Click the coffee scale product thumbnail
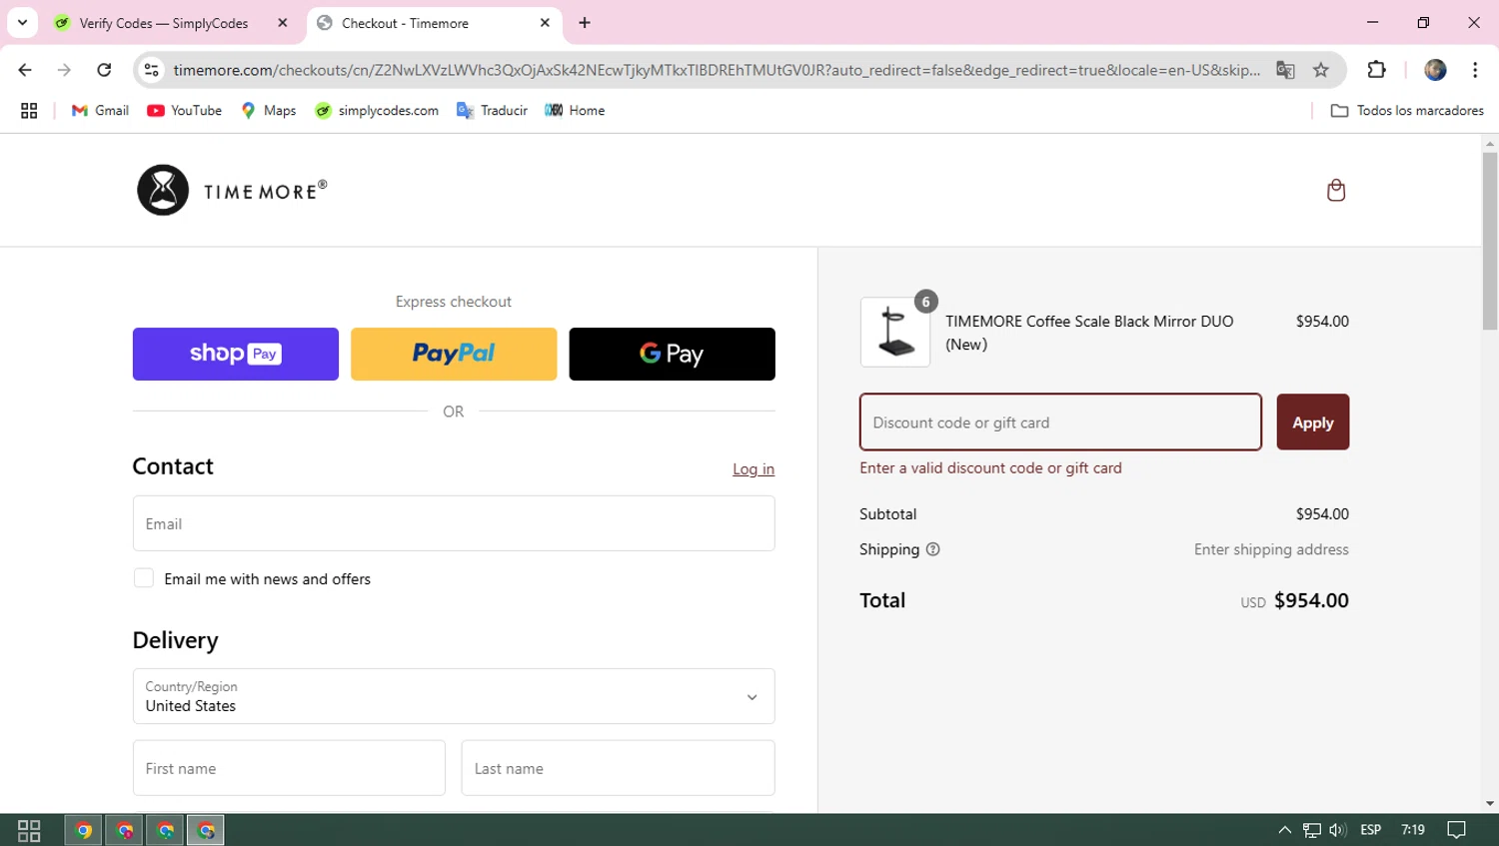Screen dimensions: 1499x846 point(894,332)
